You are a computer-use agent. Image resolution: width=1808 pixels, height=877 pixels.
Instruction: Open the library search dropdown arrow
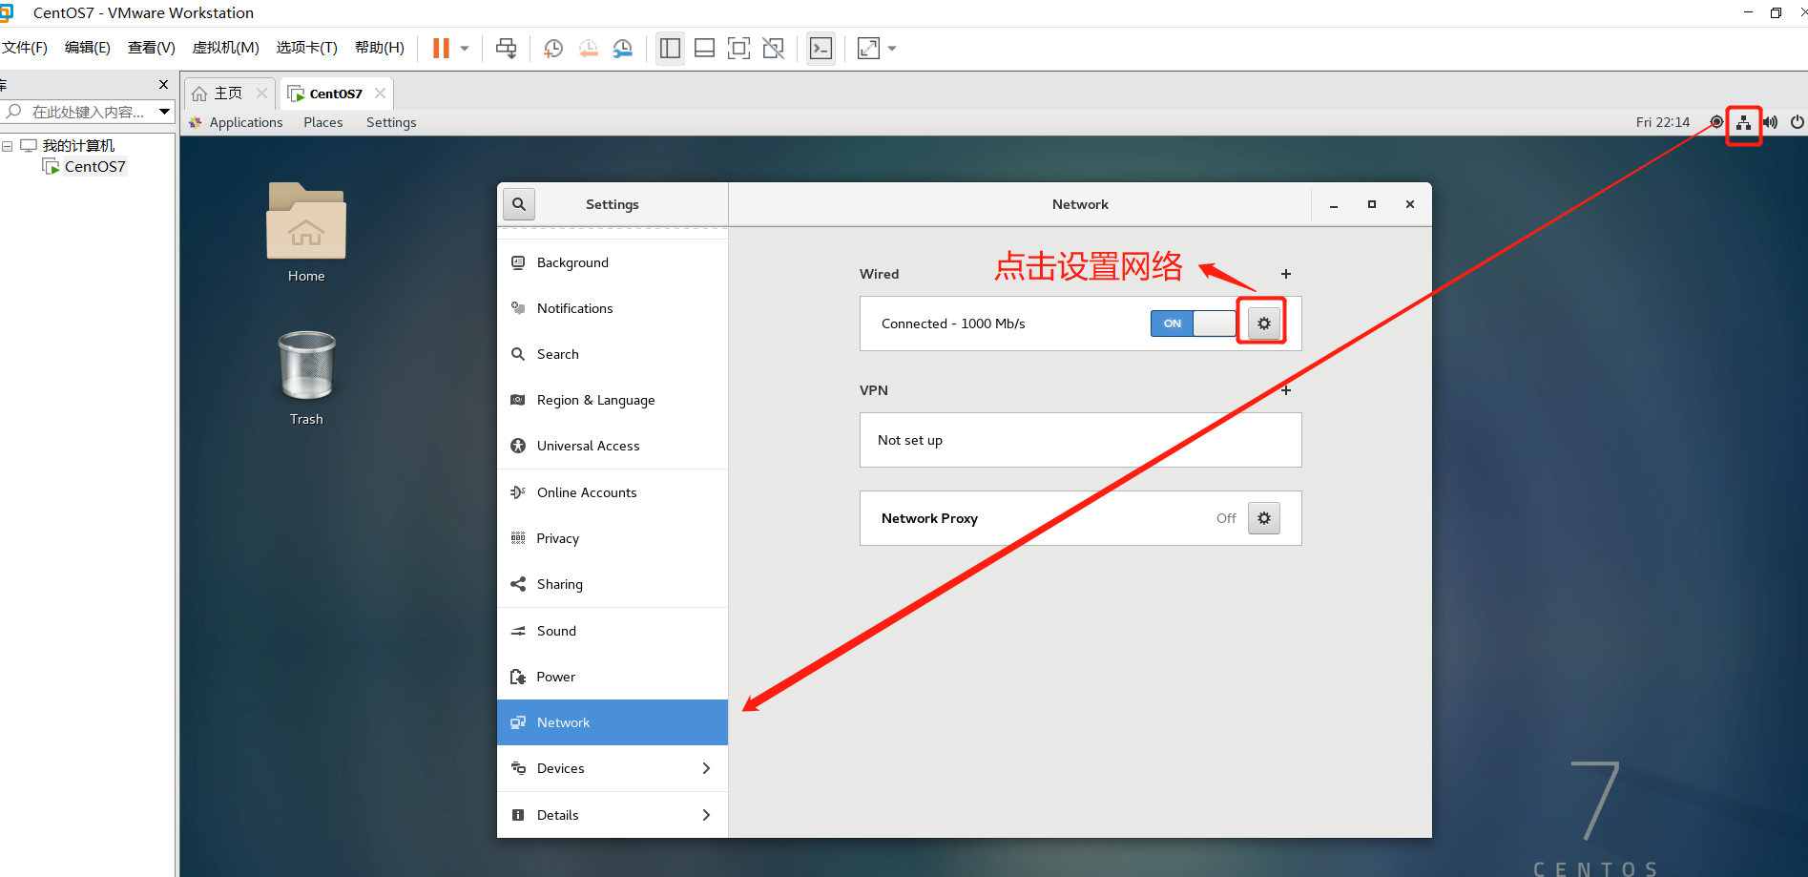165,112
